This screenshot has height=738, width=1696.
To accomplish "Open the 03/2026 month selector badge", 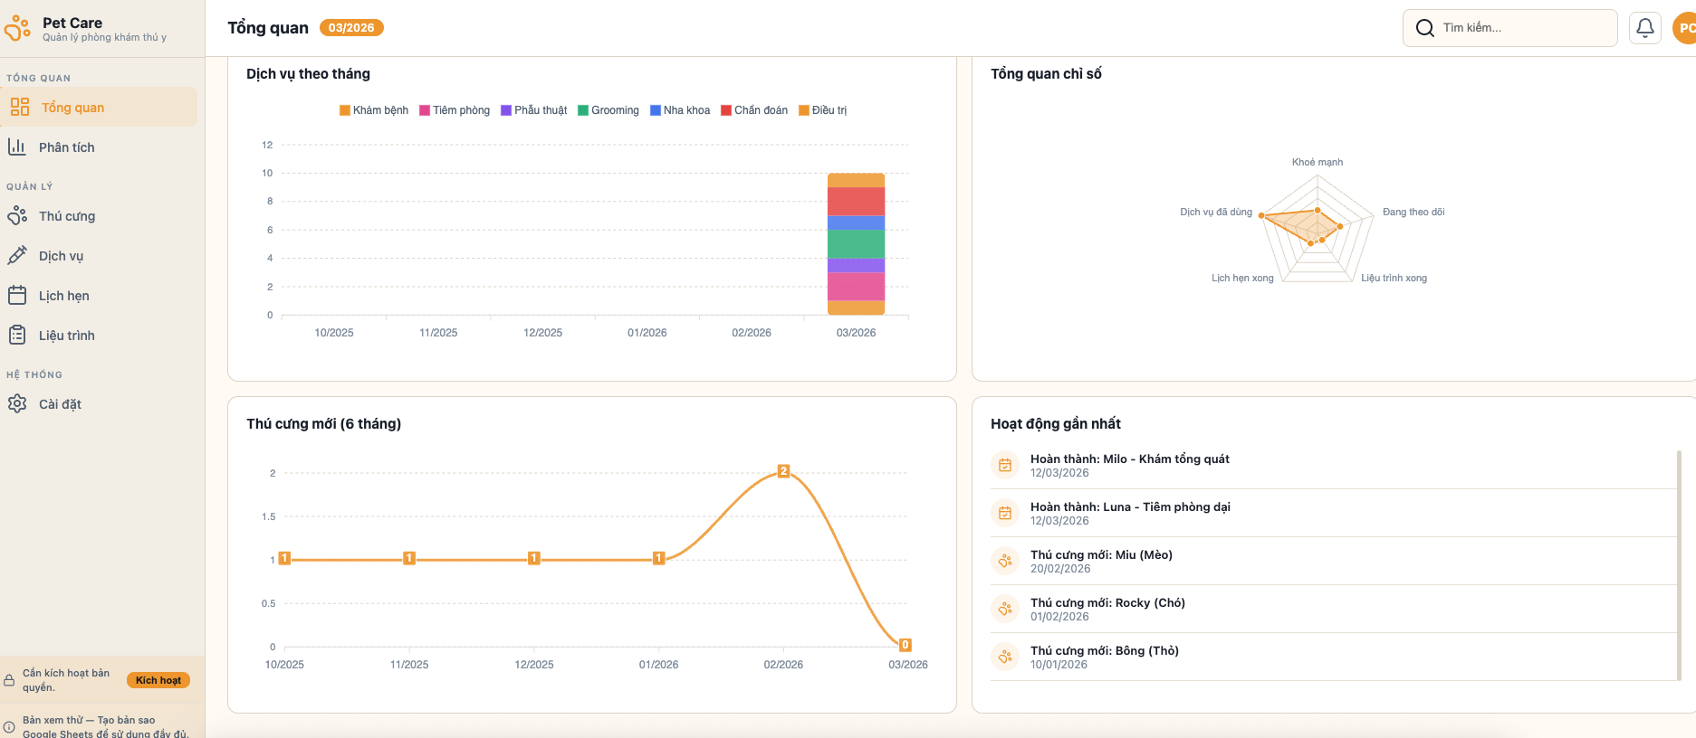I will (x=351, y=28).
